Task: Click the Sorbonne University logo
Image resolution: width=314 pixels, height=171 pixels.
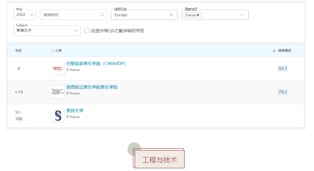Action: tap(58, 115)
